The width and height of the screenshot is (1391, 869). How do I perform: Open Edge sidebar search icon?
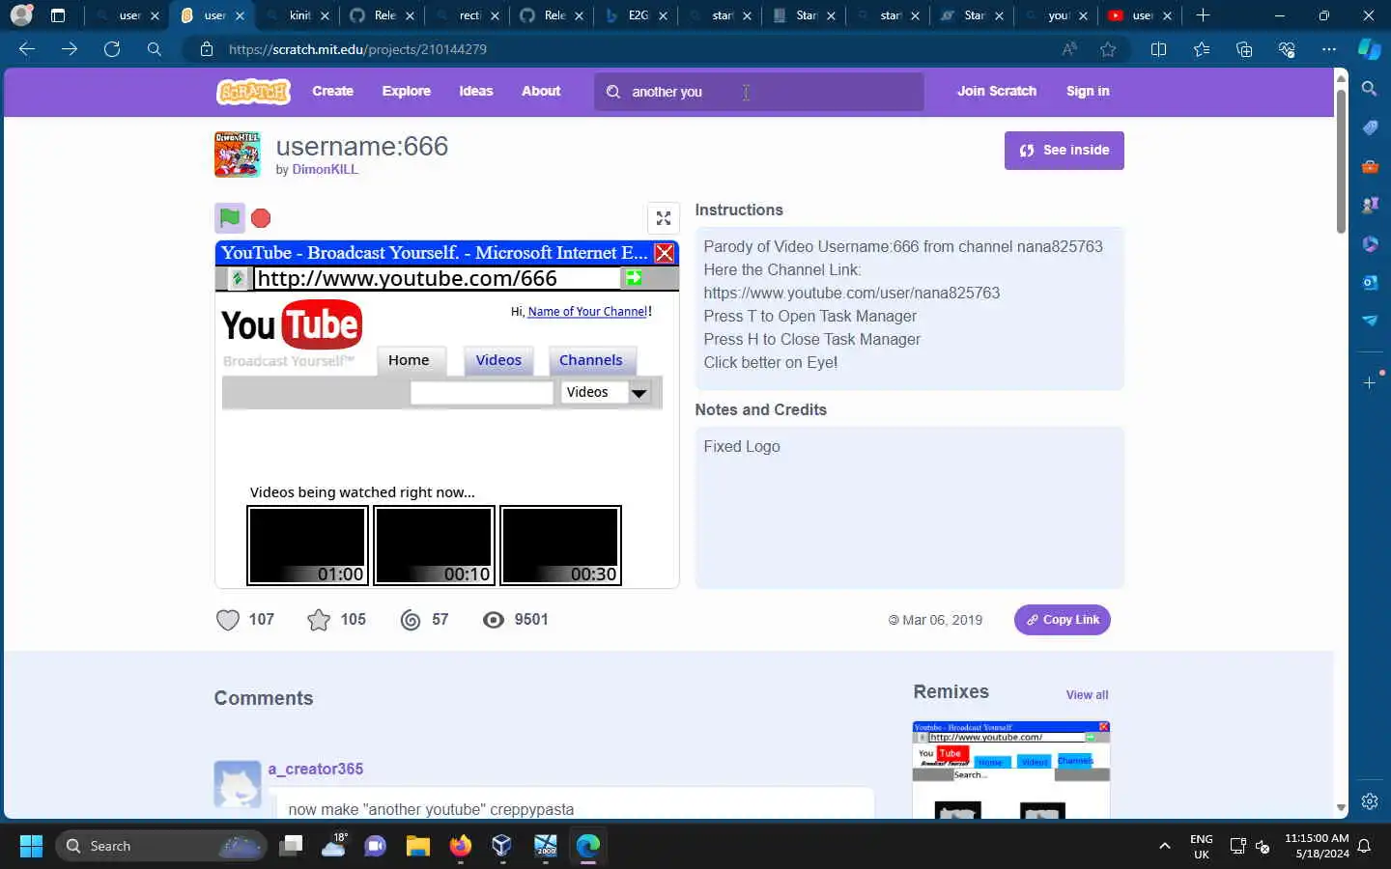coord(1370,89)
